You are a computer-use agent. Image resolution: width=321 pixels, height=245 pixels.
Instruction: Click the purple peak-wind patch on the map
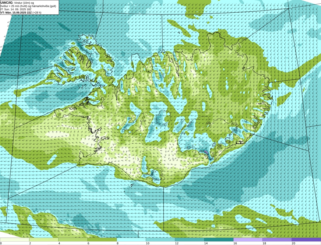[x=206, y=152]
